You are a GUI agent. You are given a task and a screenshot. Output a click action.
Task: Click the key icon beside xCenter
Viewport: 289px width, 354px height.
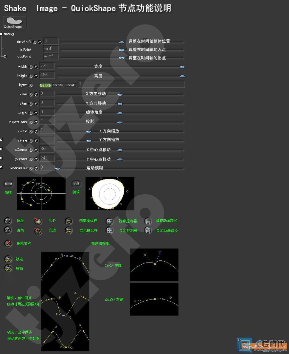pyautogui.click(x=36, y=150)
